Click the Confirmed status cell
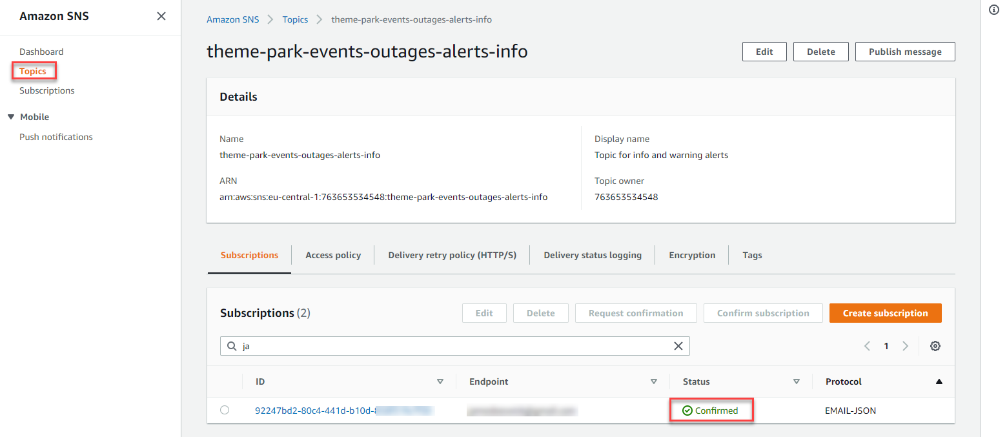1007x437 pixels. (711, 411)
